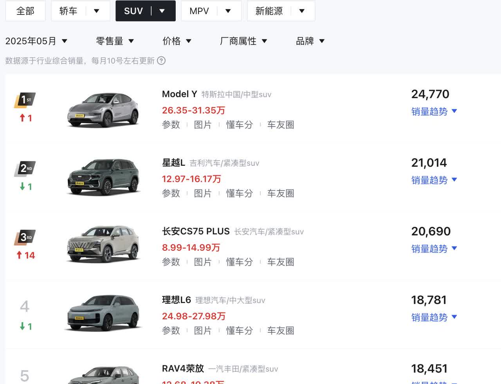Open 车友圈 for 长安CS75 PLUS
Viewport: 501px width, 384px height.
(281, 262)
